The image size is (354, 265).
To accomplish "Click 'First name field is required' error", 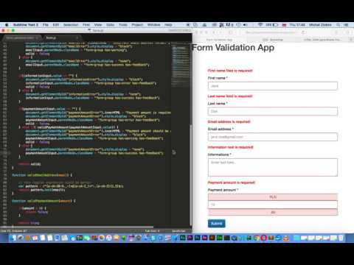I will 230,71.
